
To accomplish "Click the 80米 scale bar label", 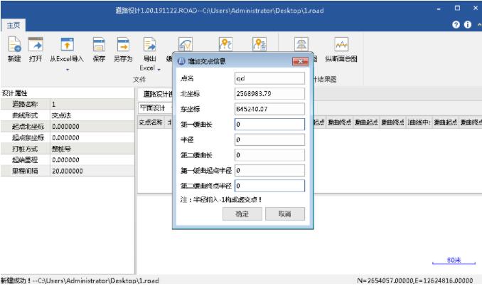I will [x=454, y=260].
